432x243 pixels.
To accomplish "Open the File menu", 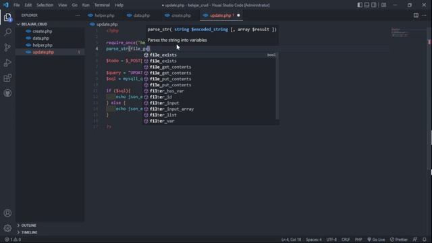I will tap(16, 5).
